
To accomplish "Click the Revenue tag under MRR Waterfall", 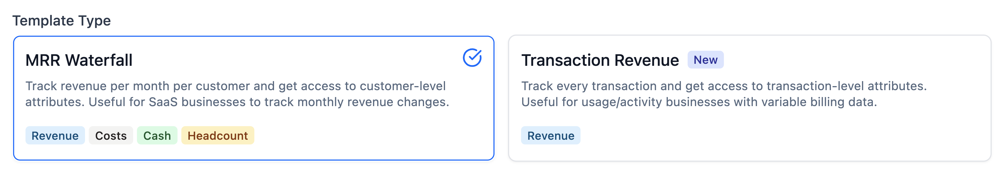I will (55, 136).
